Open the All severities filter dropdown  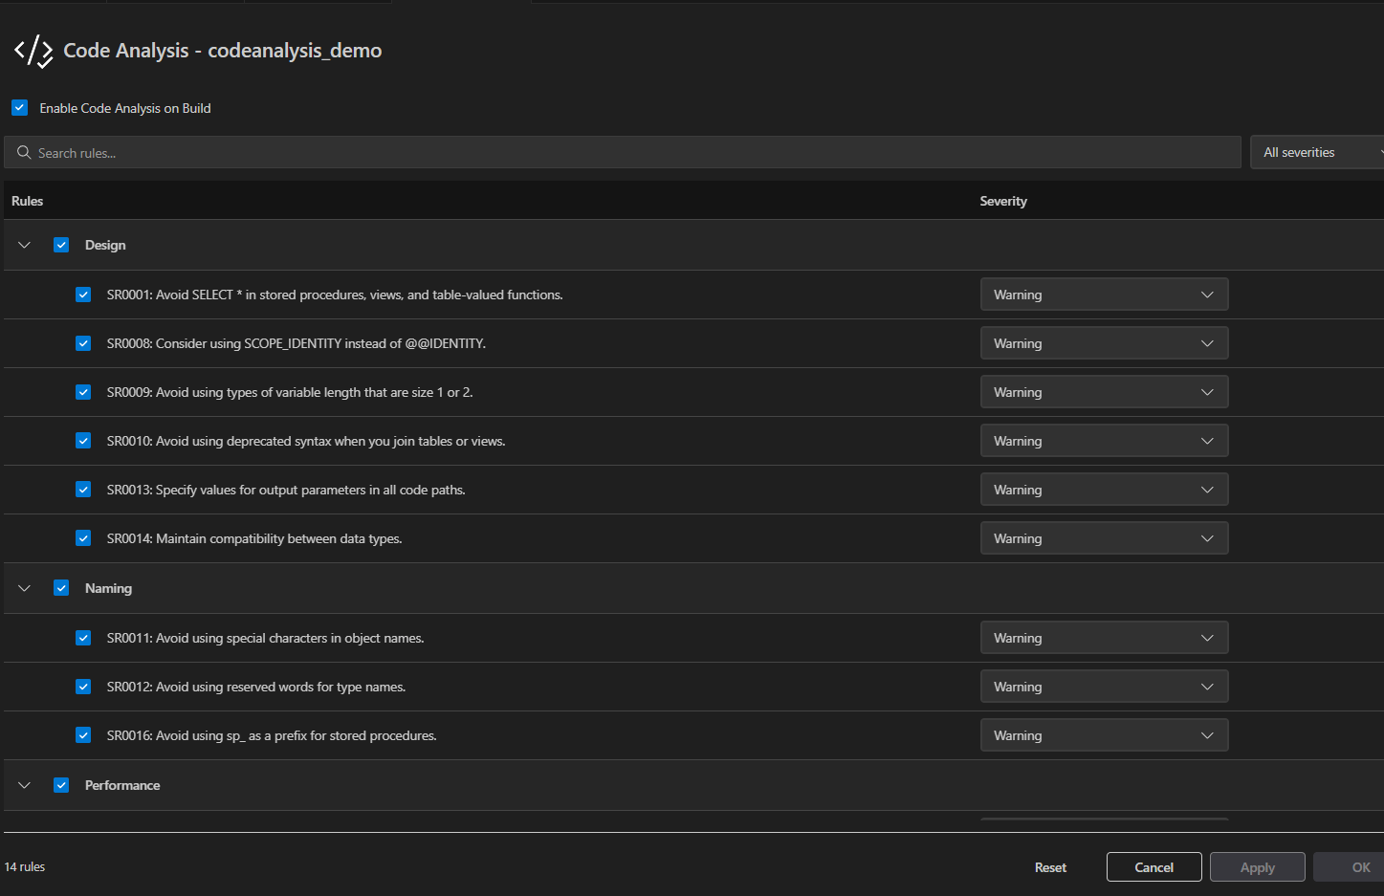pos(1318,152)
